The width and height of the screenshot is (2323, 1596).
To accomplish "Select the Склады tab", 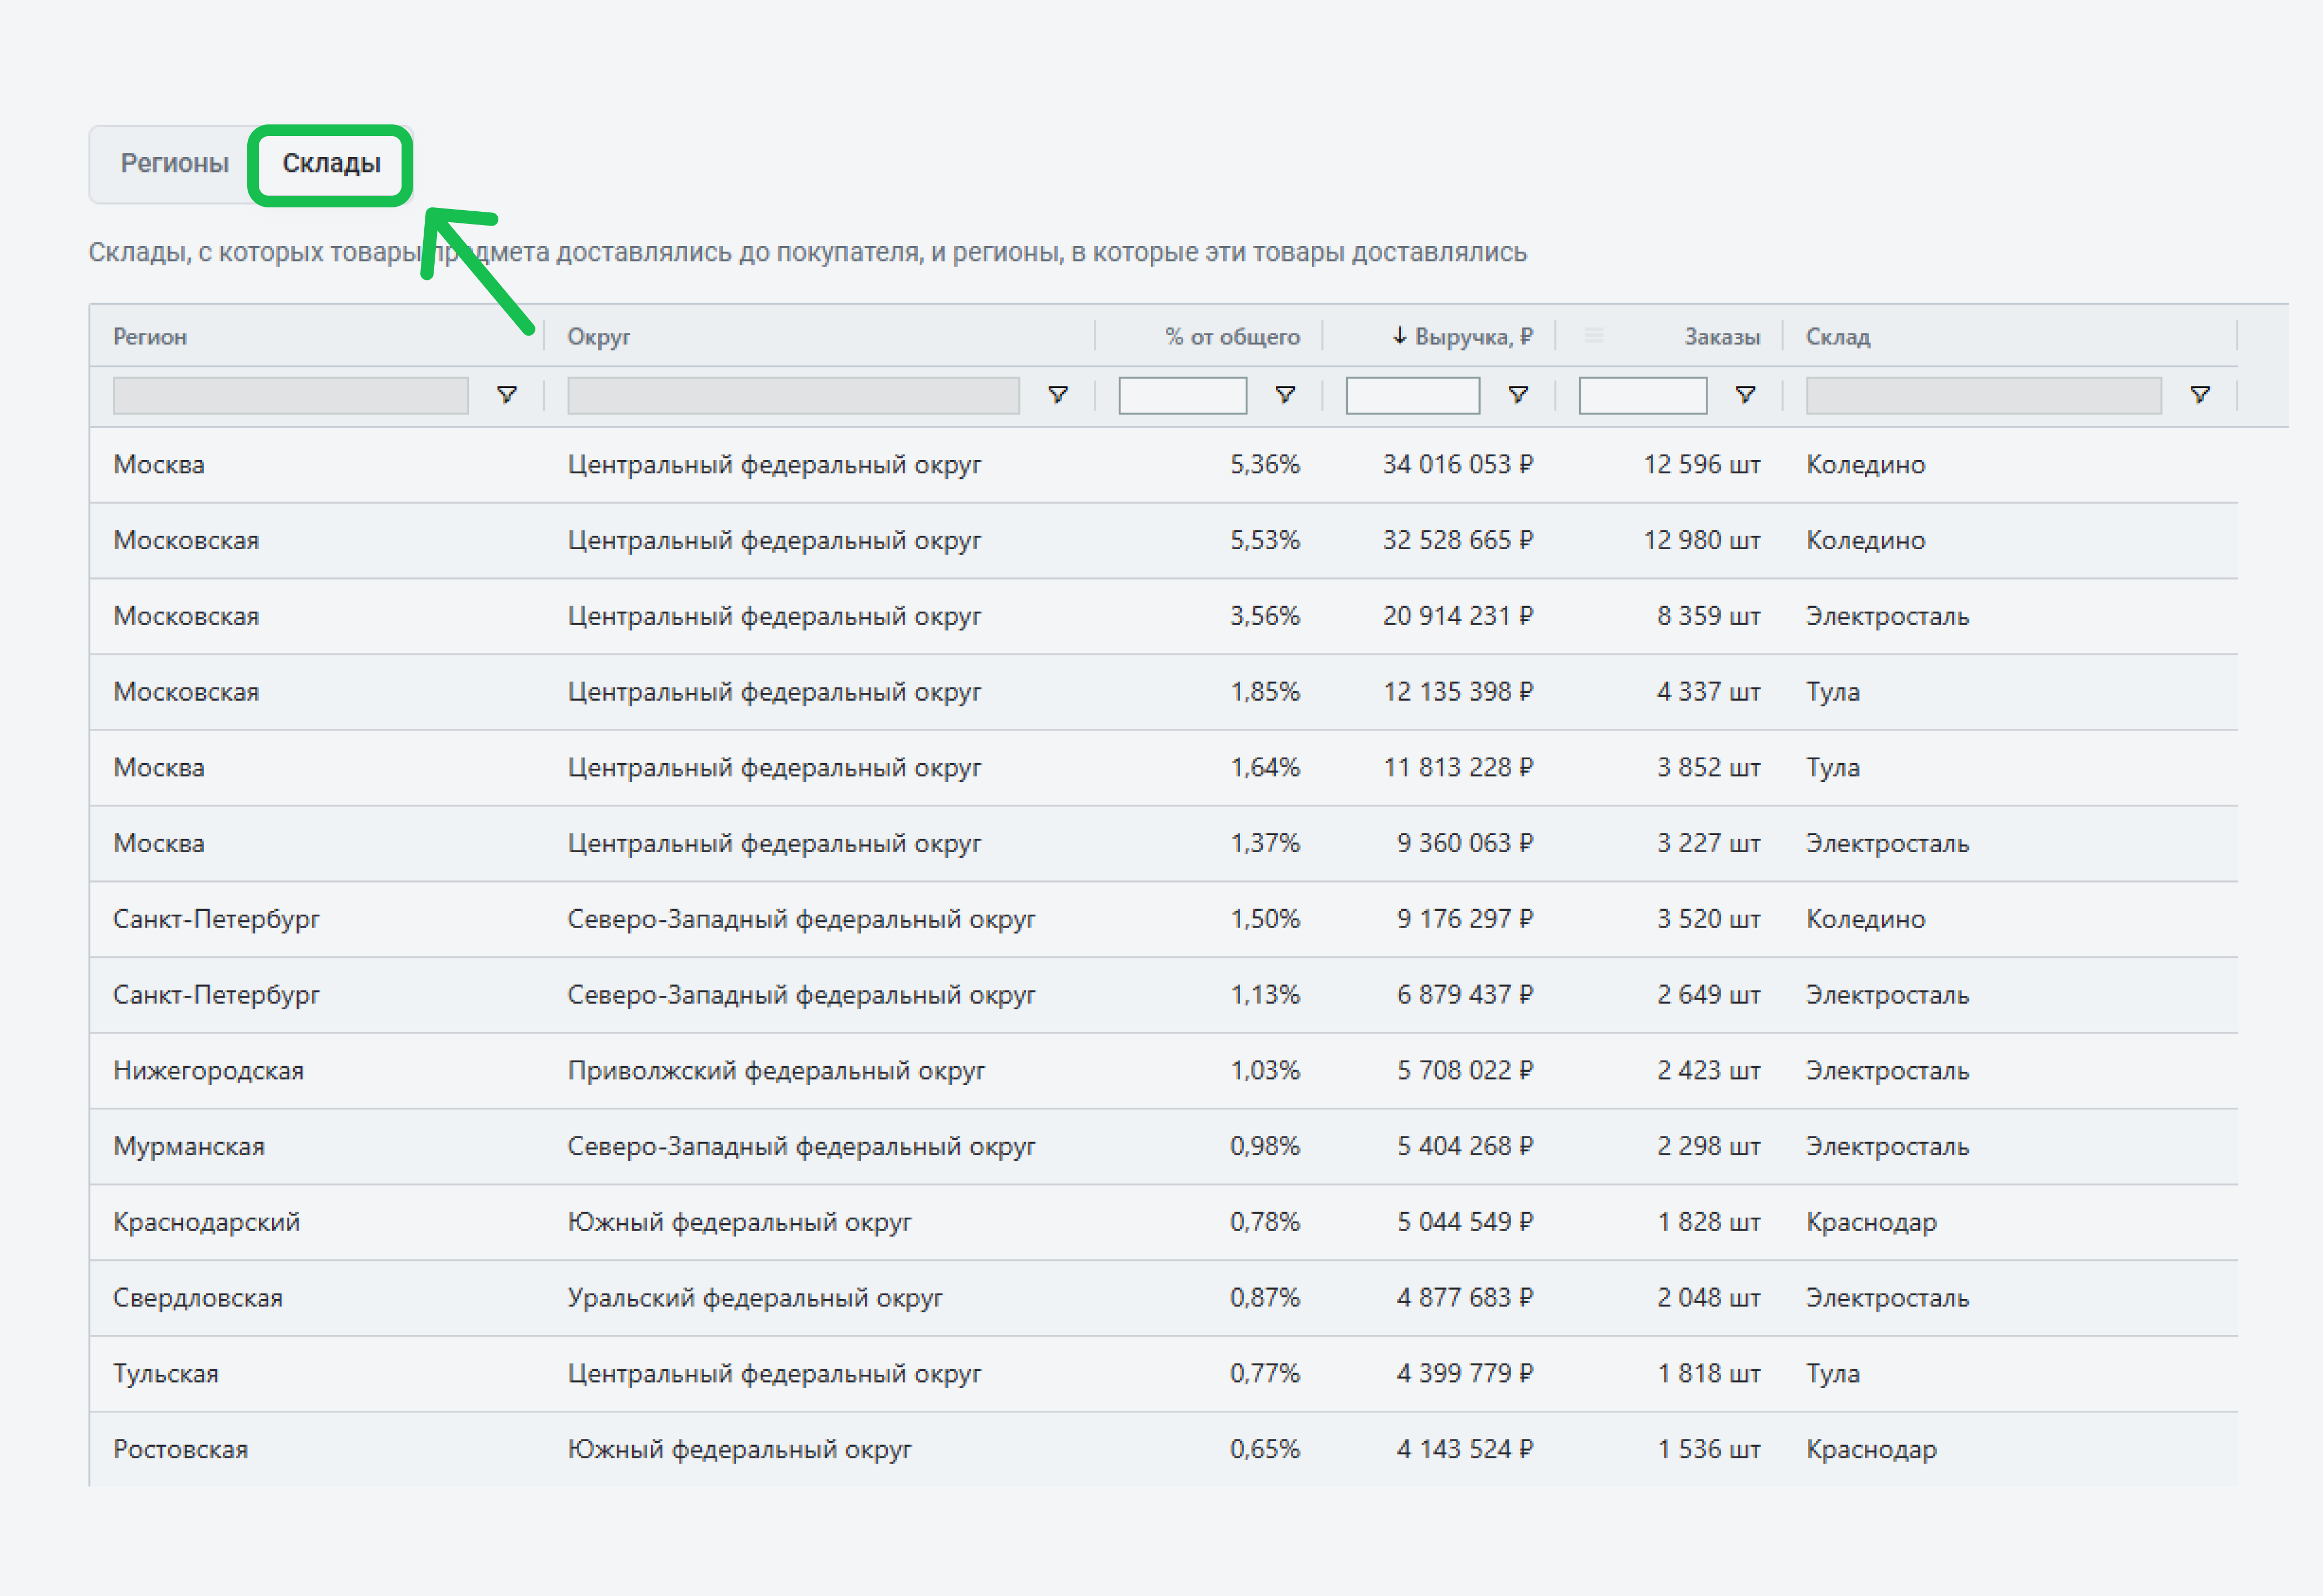I will [331, 163].
